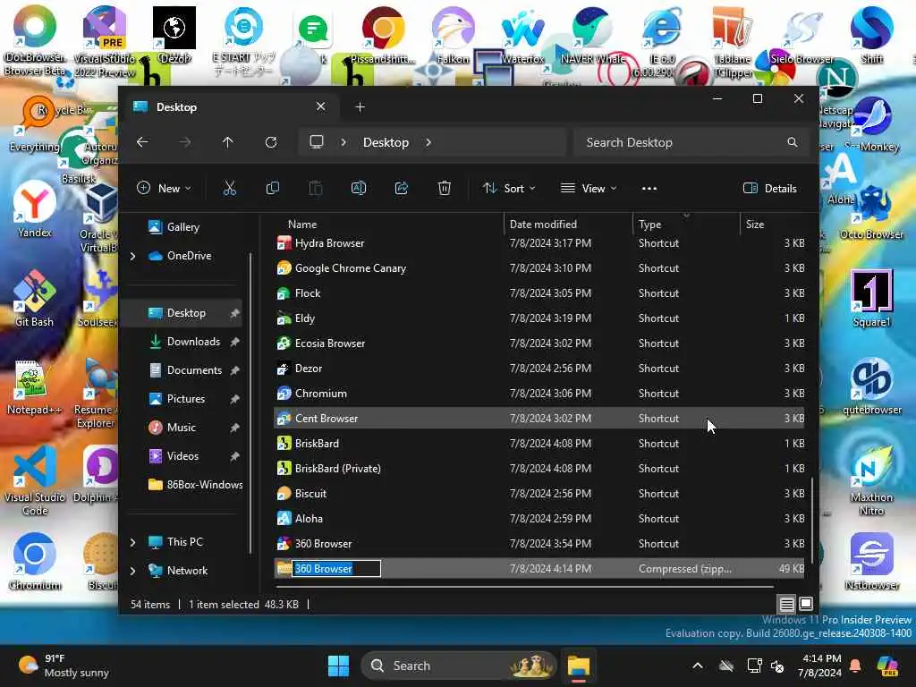Click chevron after Desktop in address bar
This screenshot has width=916, height=687.
coord(428,142)
